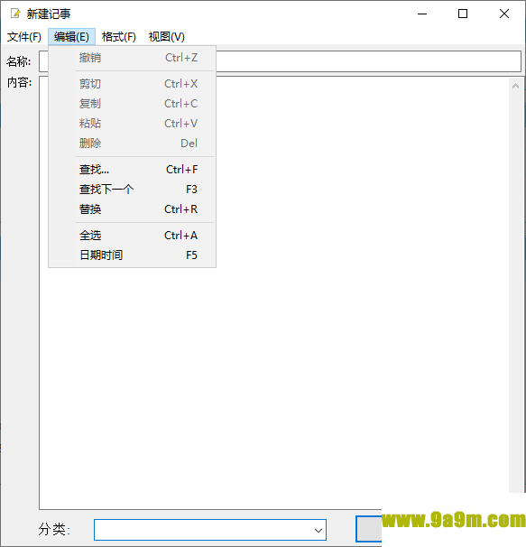Select the 复制 menu entry
526x547 pixels.
[x=133, y=104]
